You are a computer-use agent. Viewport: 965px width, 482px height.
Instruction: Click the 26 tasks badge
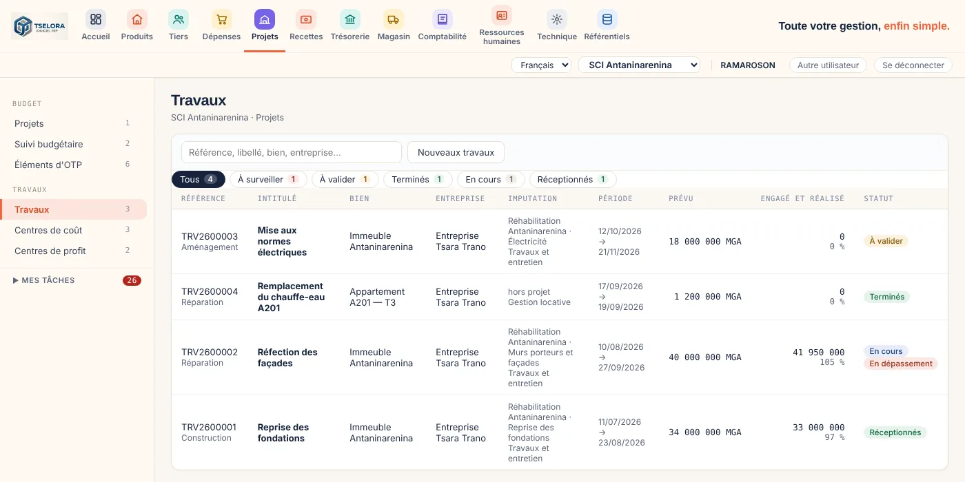(132, 280)
